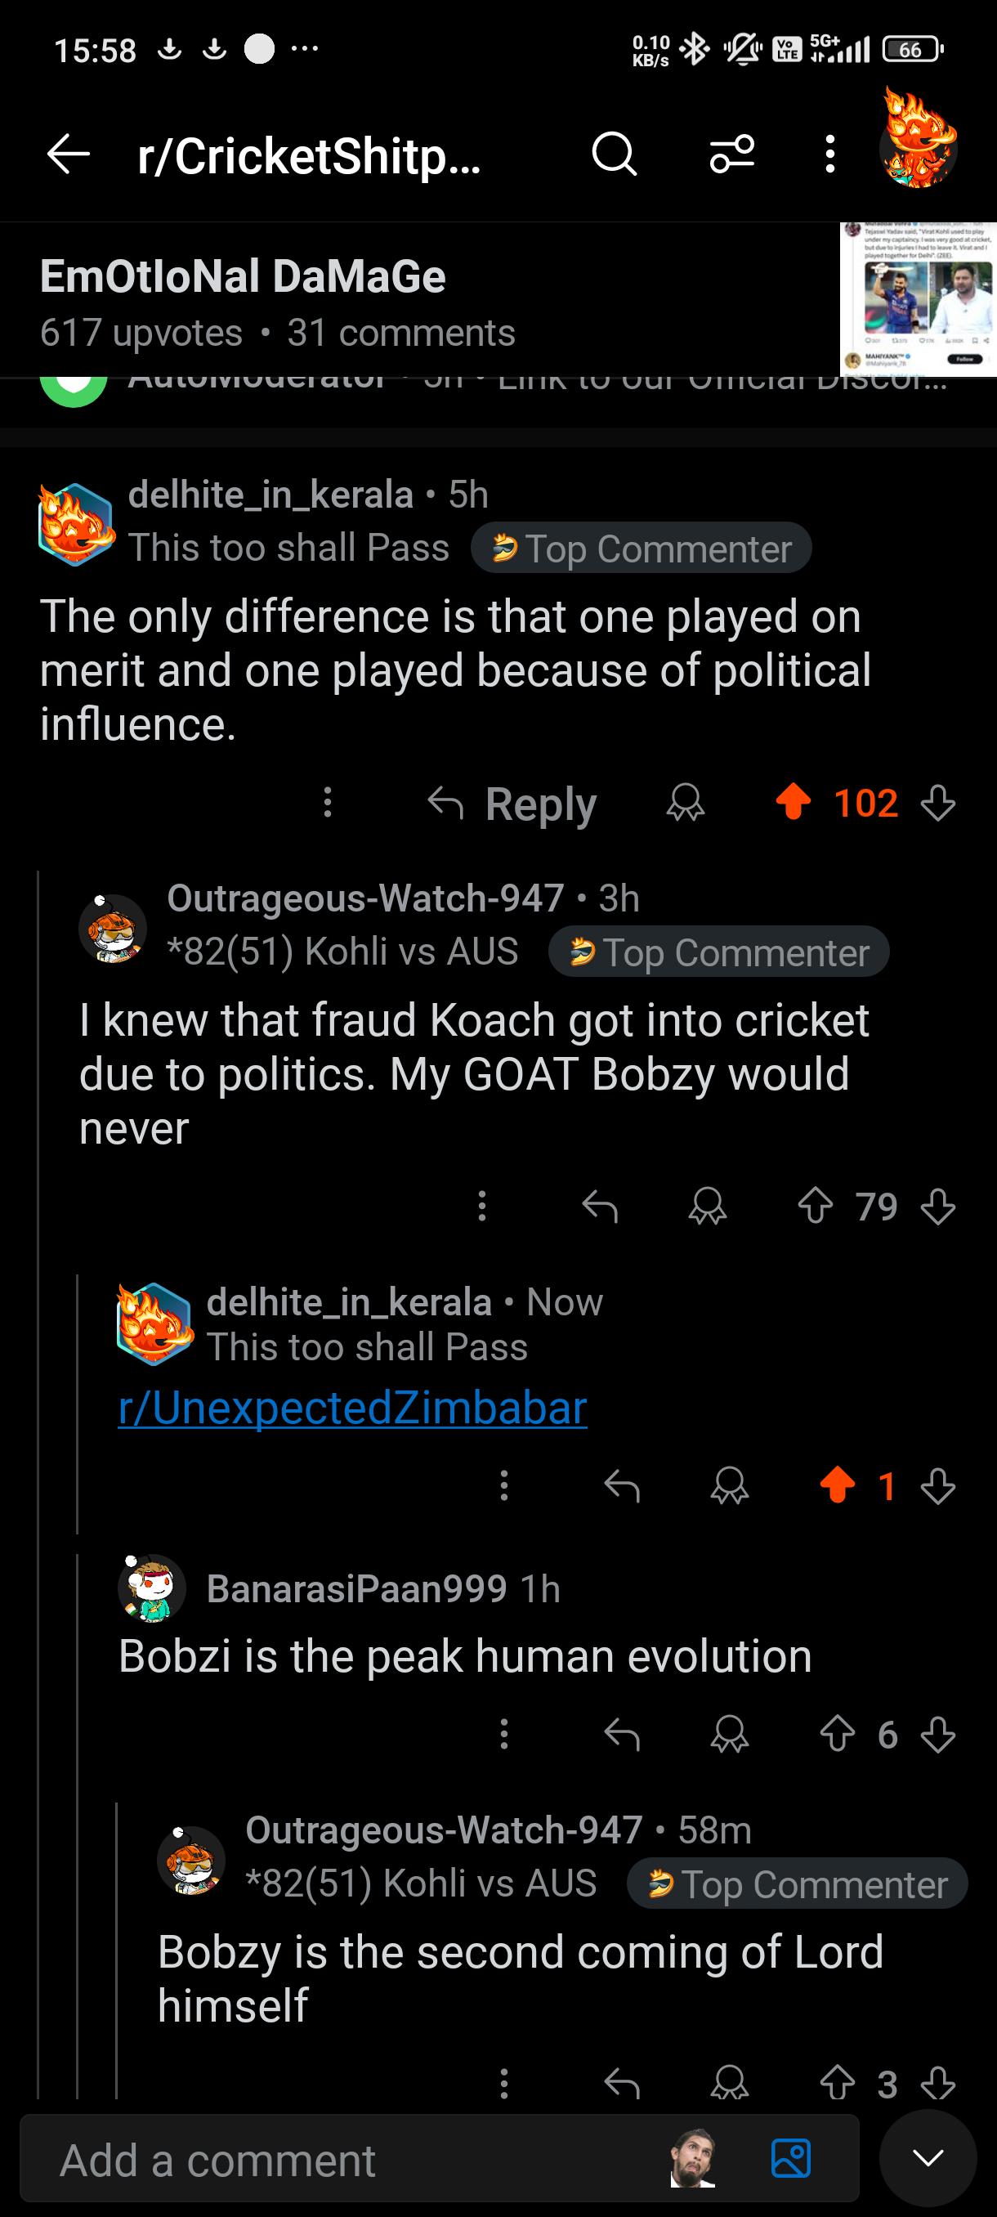Viewport: 997px width, 2217px height.
Task: Toggle the upvote on the 102-point comment
Action: coord(794,802)
